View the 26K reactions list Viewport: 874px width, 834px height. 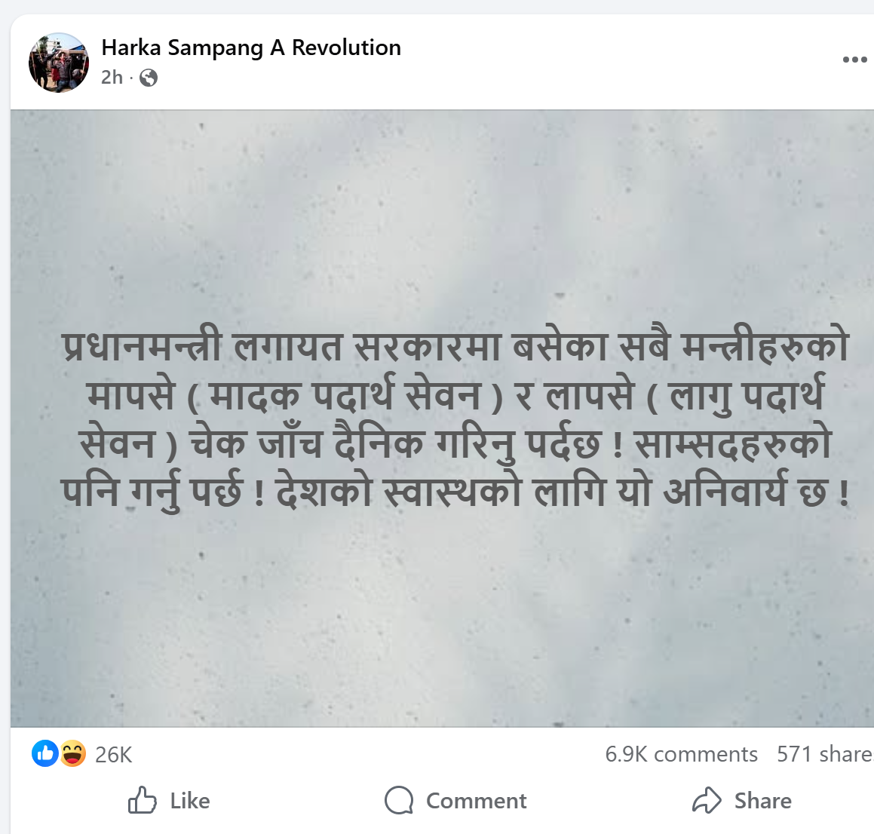(x=114, y=754)
